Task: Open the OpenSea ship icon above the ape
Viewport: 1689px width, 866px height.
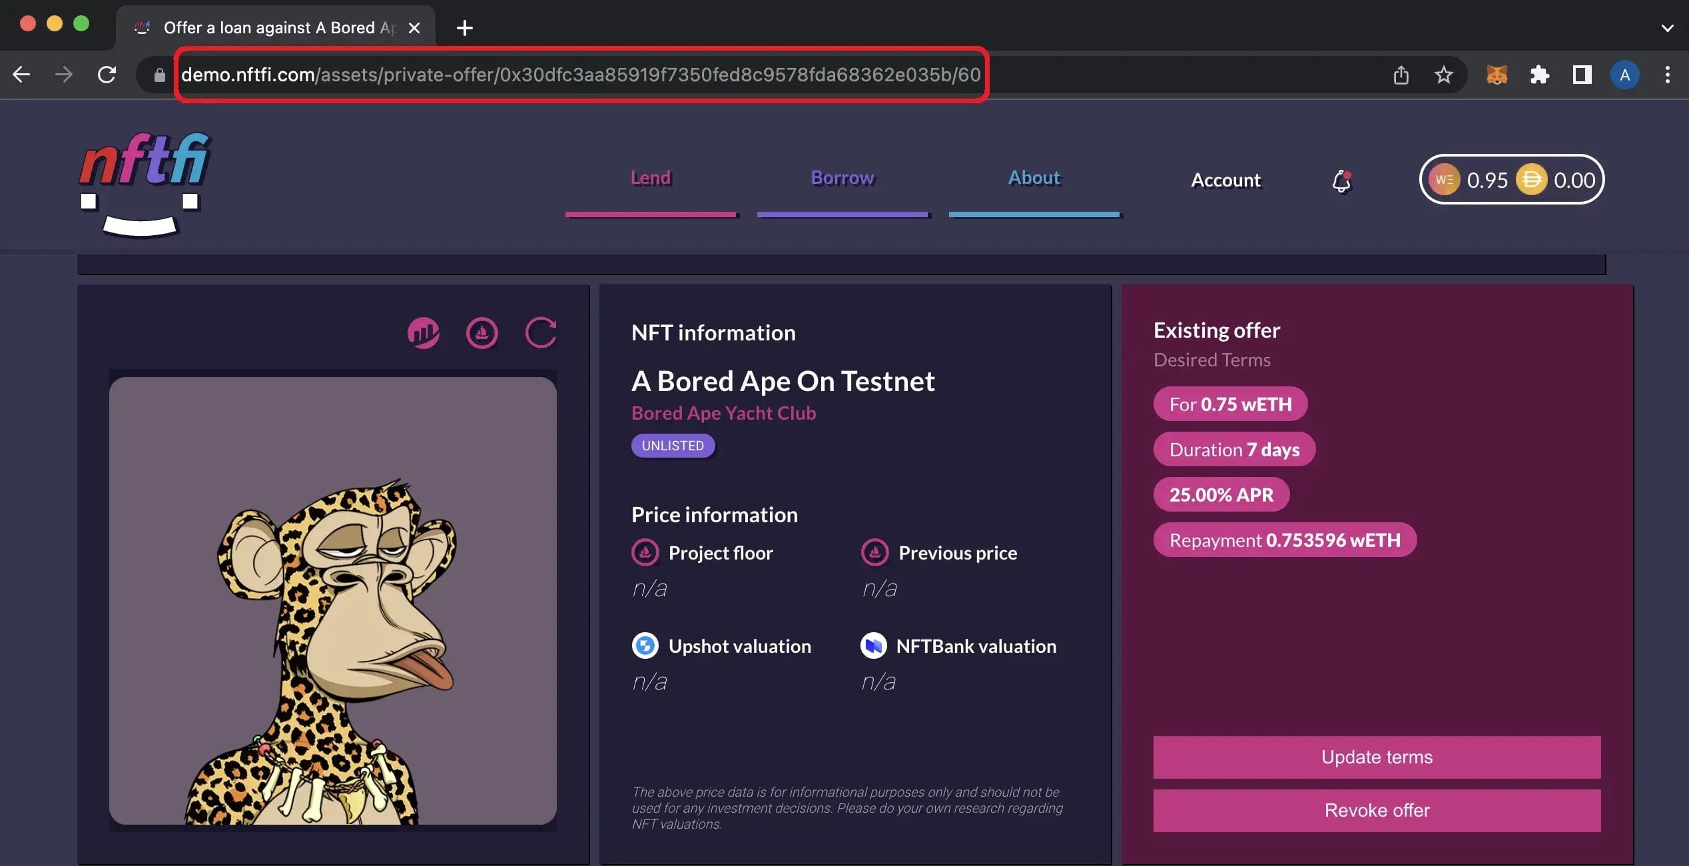Action: [x=482, y=332]
